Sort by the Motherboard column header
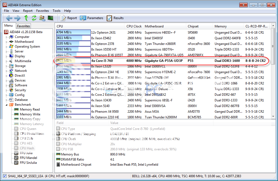 click(165, 26)
